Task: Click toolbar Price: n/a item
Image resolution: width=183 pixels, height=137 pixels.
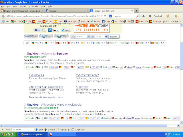Action: (x=155, y=21)
